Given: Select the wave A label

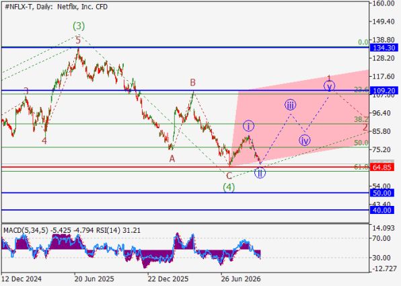Looking at the screenshot, I should click(x=172, y=159).
